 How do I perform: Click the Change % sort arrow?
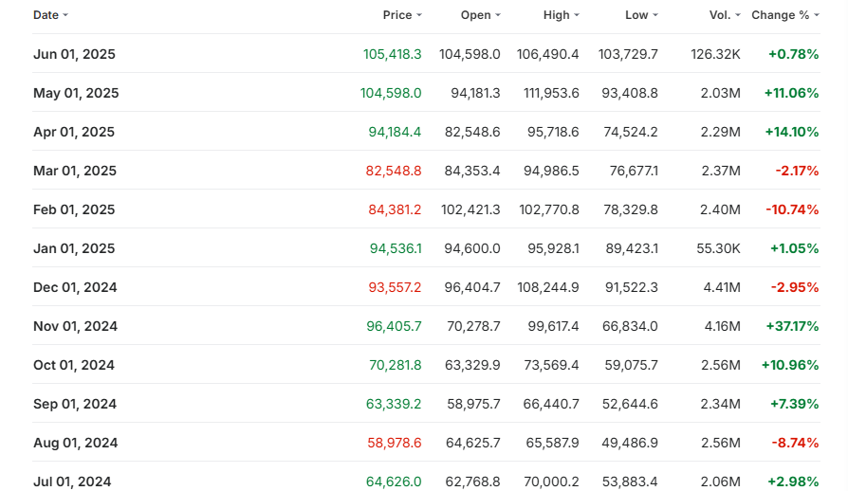coord(817,15)
